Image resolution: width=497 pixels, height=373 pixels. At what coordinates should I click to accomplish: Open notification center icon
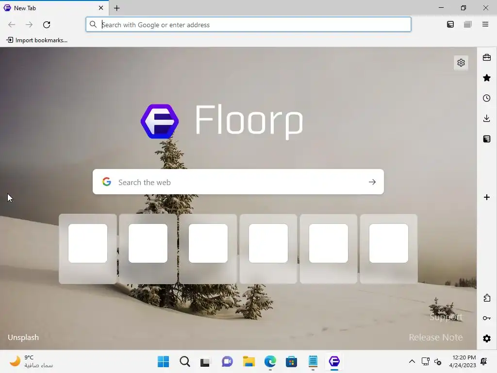click(484, 361)
